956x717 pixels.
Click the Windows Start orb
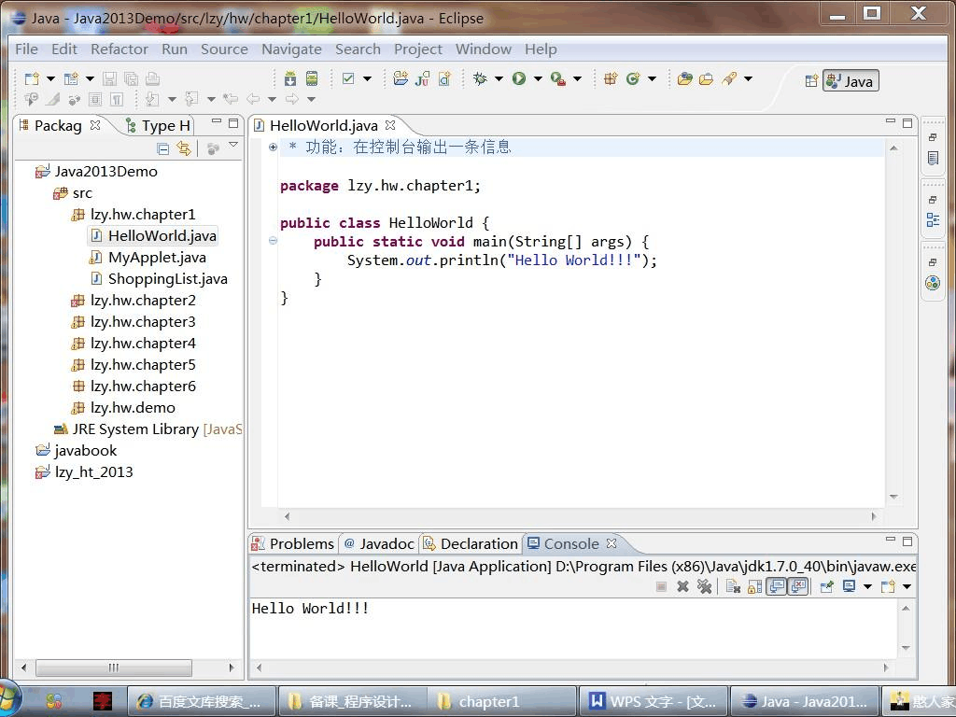click(8, 700)
